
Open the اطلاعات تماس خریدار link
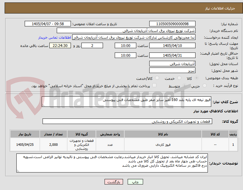pyautogui.click(x=55, y=37)
